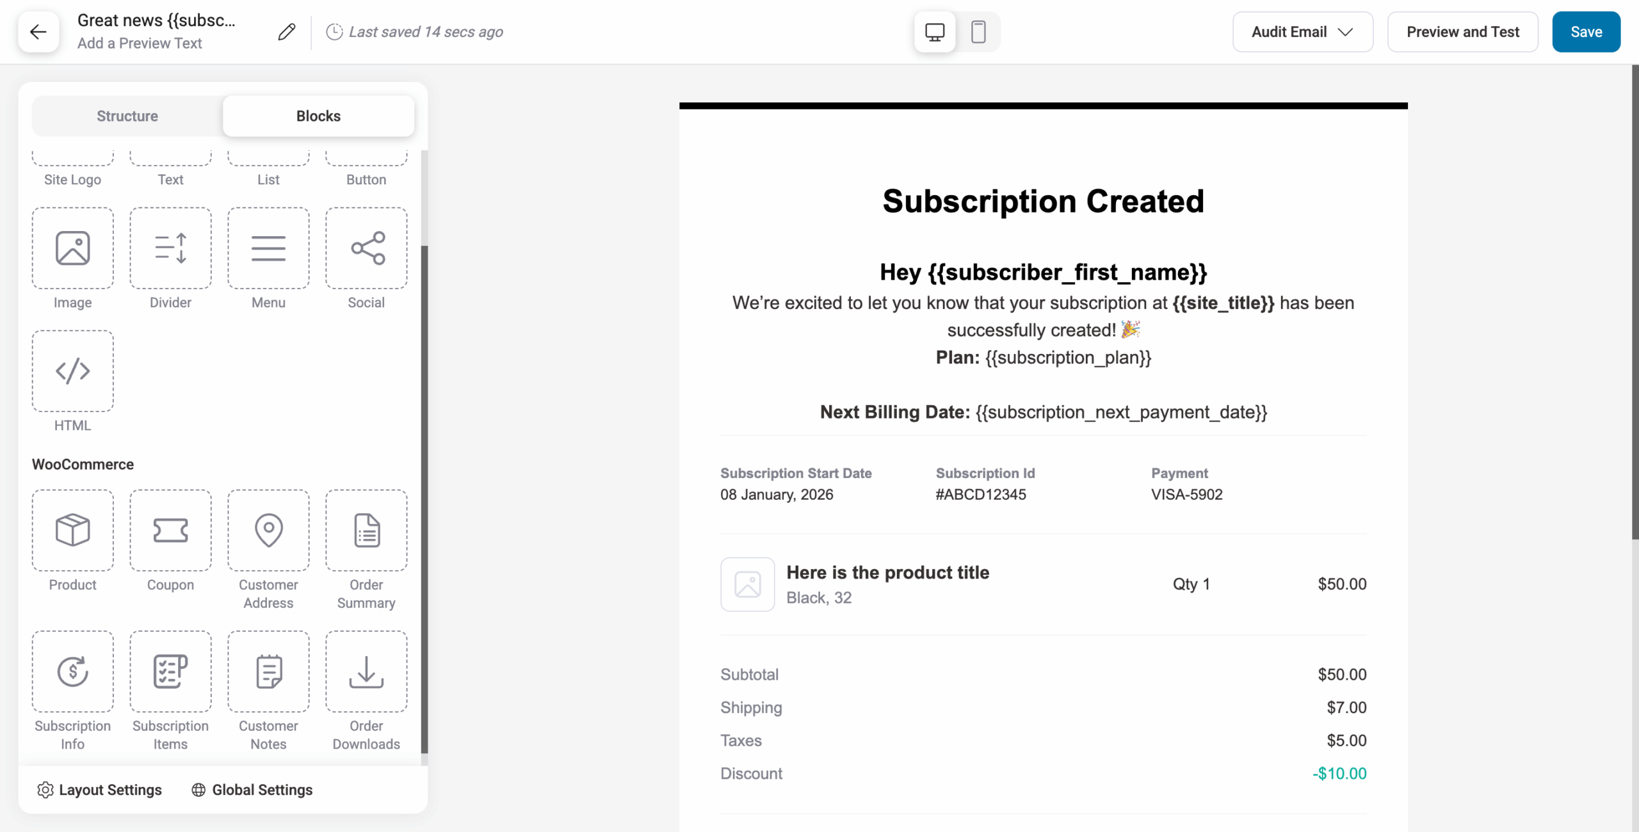This screenshot has width=1639, height=832.
Task: Click the pencil icon to edit email title
Action: tap(286, 31)
